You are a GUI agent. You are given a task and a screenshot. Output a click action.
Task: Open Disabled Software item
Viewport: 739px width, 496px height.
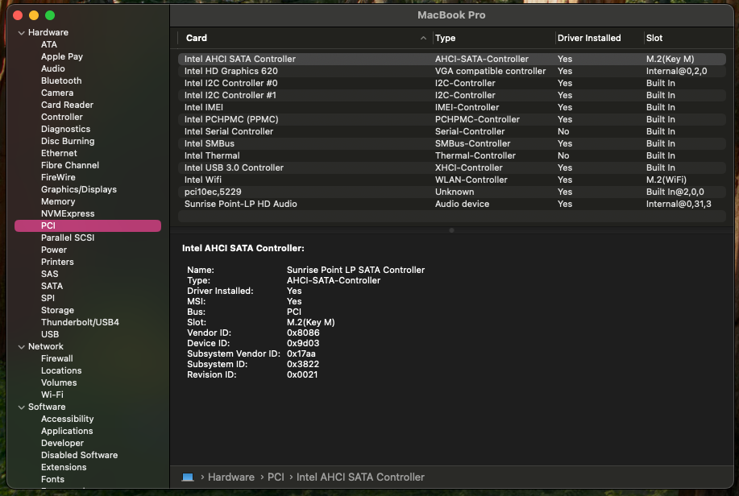click(79, 455)
